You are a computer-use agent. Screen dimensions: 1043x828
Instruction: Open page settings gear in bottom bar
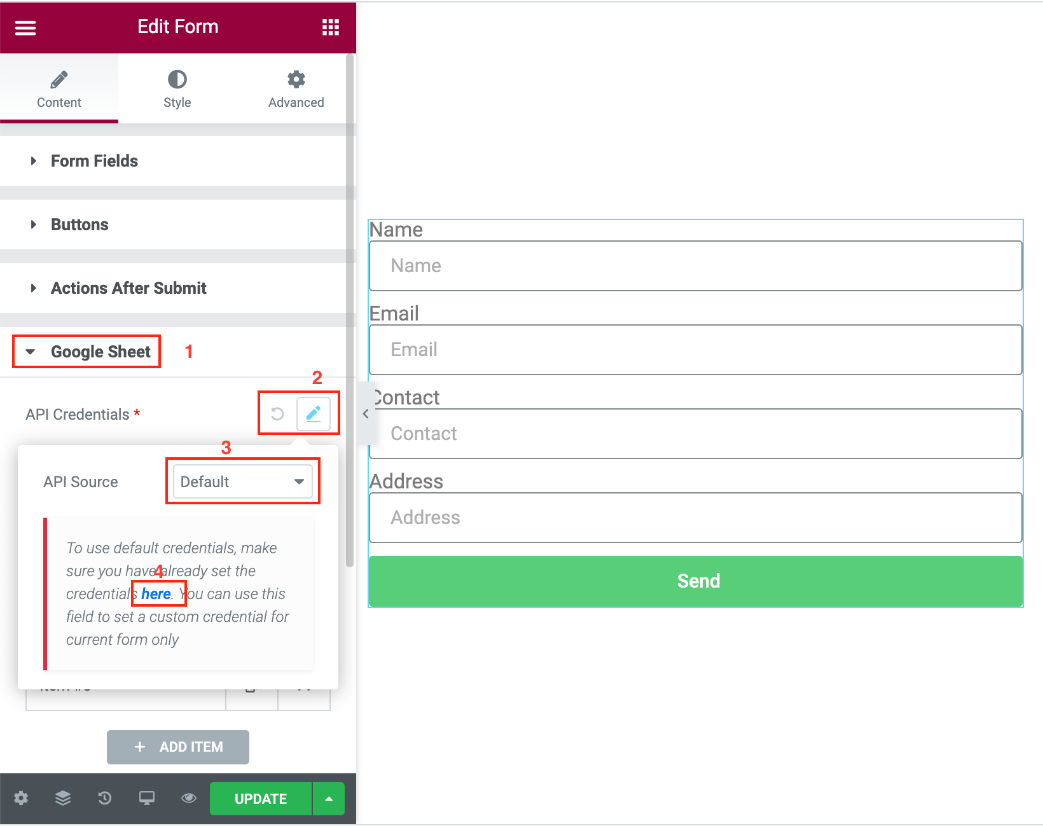[21, 798]
